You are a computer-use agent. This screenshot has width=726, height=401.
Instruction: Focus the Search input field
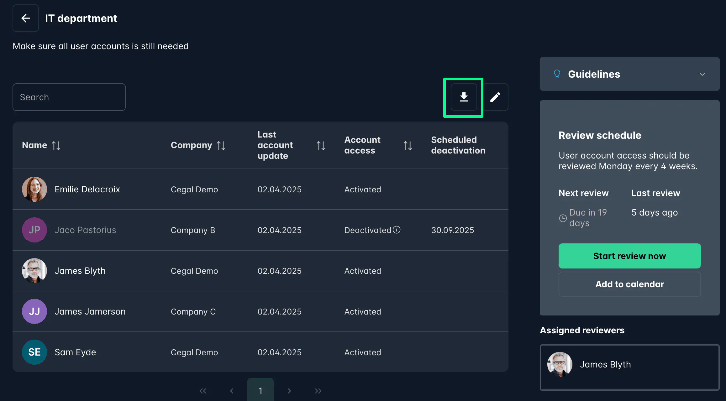[x=69, y=97]
